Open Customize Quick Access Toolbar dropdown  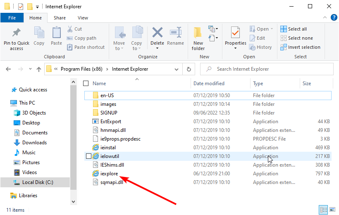tap(37, 7)
